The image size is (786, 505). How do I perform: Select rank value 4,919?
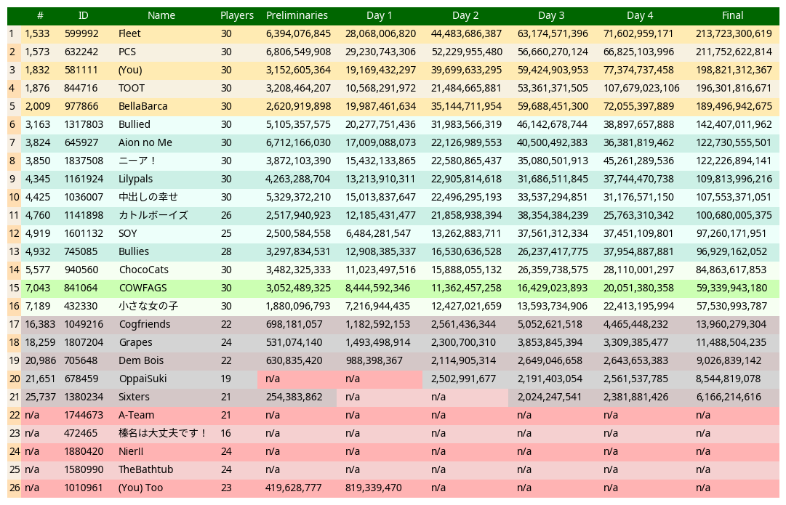click(x=37, y=233)
